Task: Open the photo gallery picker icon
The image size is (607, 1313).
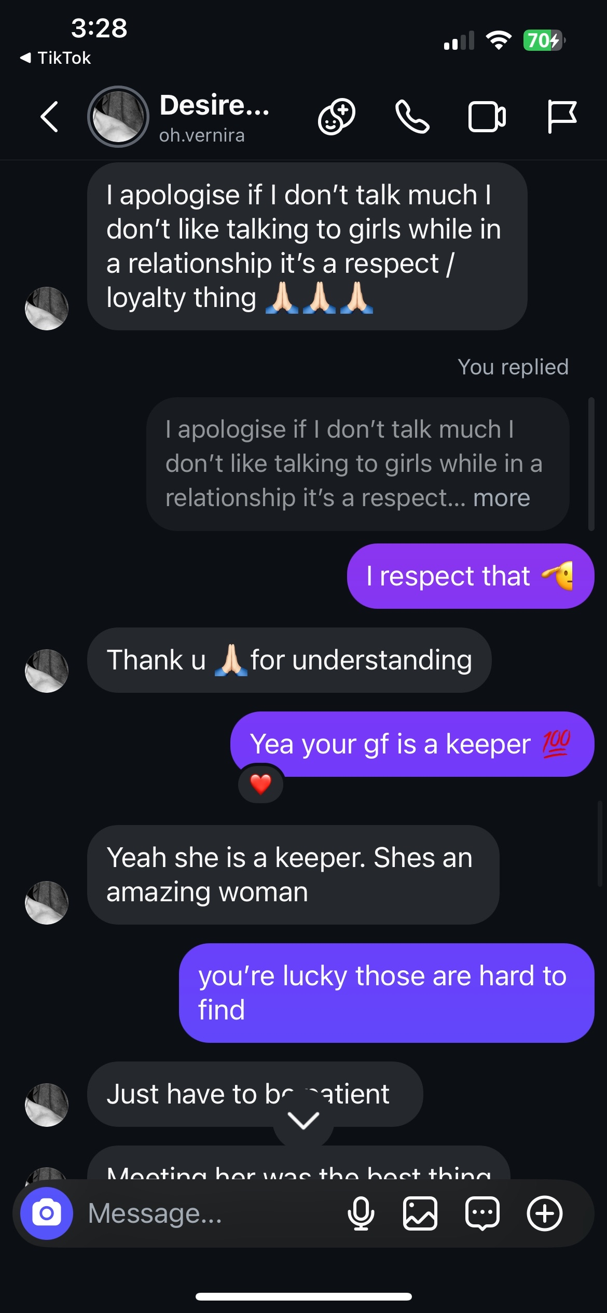Action: 420,1213
